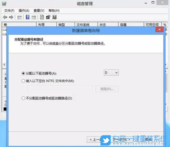
Task: Click the 布局 column header
Action: (x=46, y=25)
